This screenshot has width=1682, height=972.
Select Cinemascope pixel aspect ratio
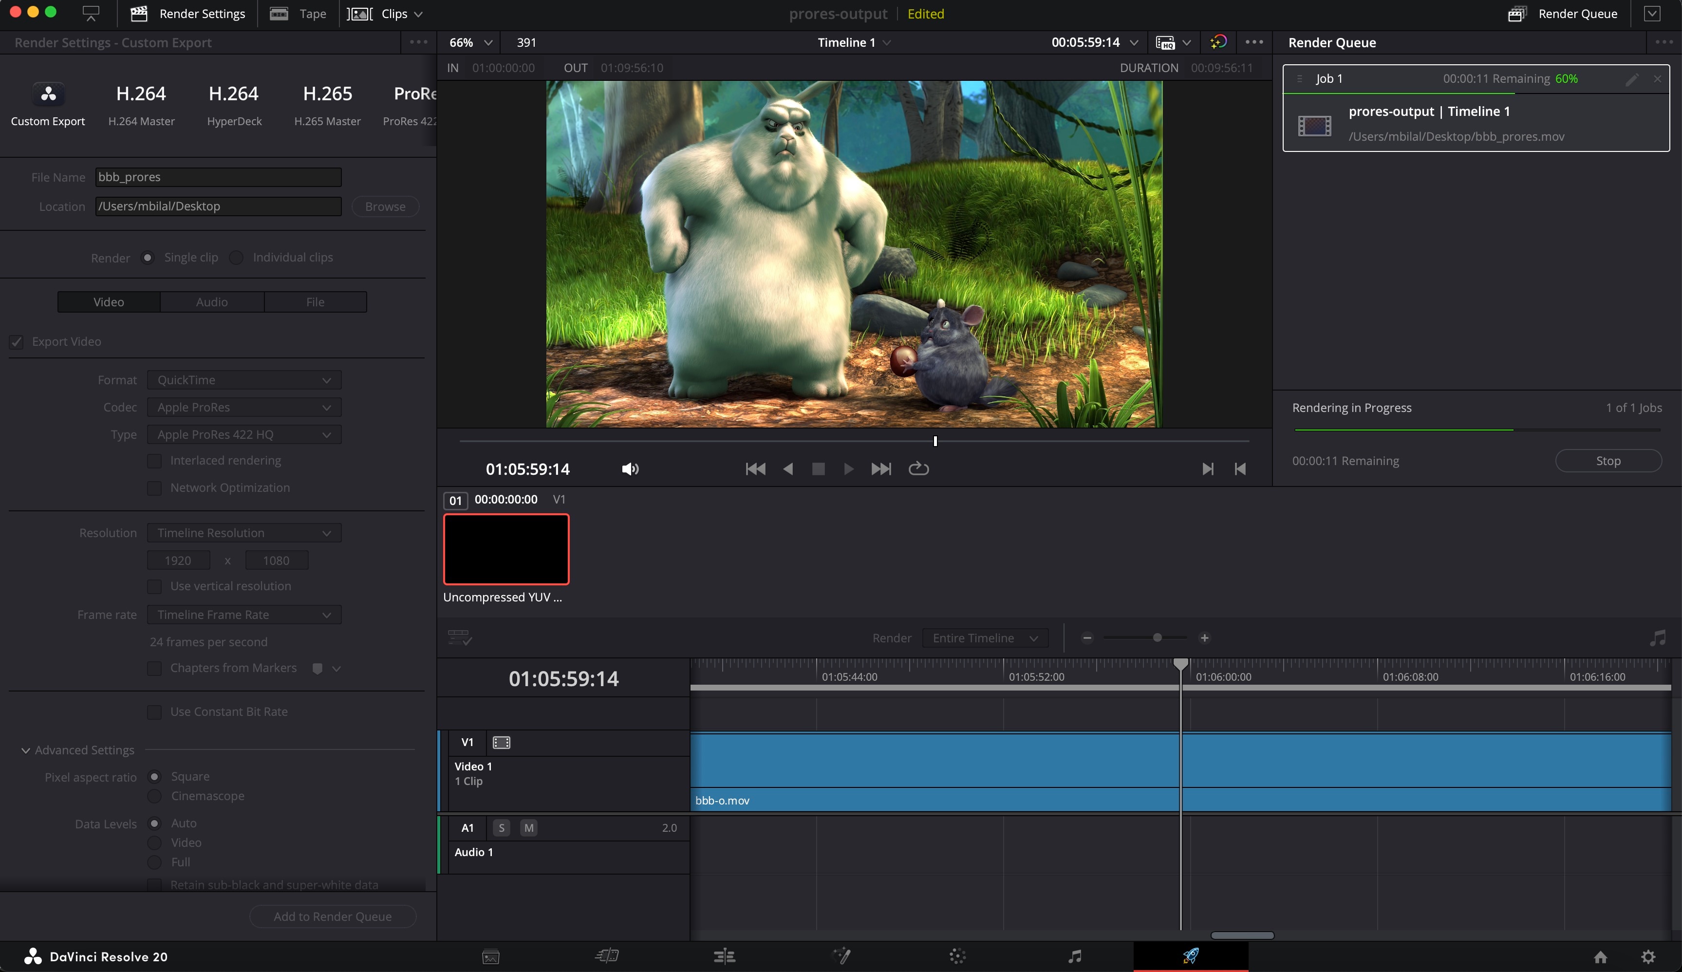tap(154, 796)
